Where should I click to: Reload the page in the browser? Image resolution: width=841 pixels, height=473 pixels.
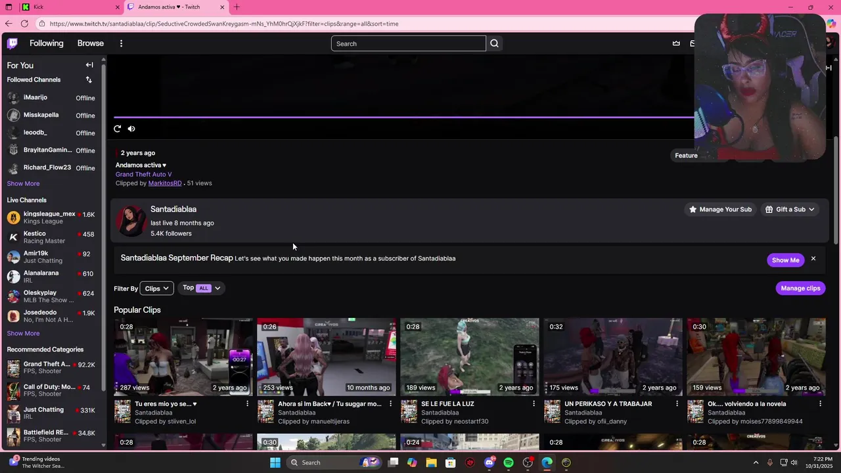pyautogui.click(x=24, y=24)
